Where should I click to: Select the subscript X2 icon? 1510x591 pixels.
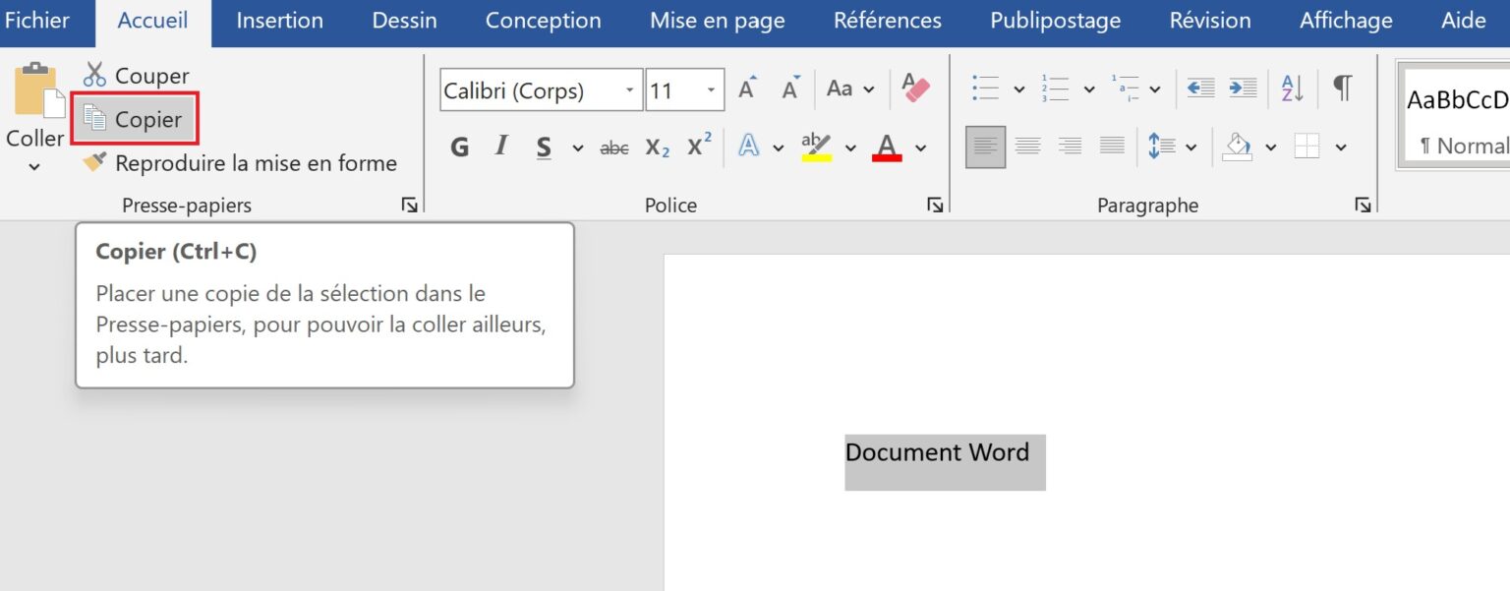coord(656,147)
